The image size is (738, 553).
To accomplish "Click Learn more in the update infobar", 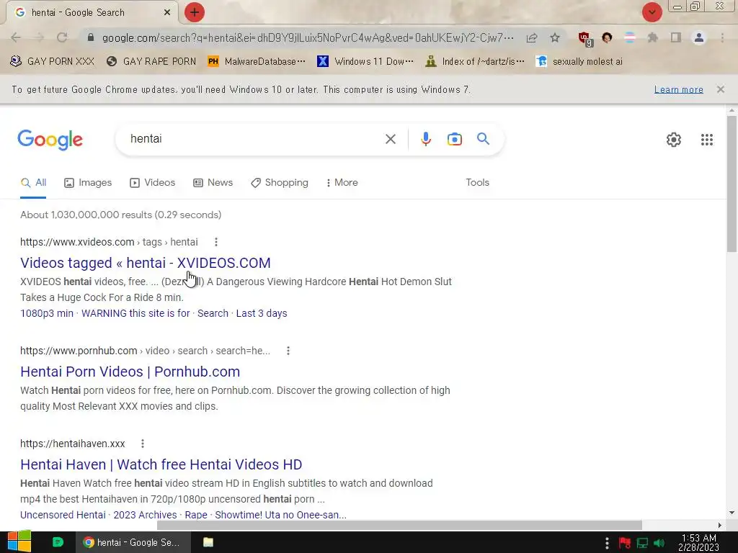I will tap(678, 89).
